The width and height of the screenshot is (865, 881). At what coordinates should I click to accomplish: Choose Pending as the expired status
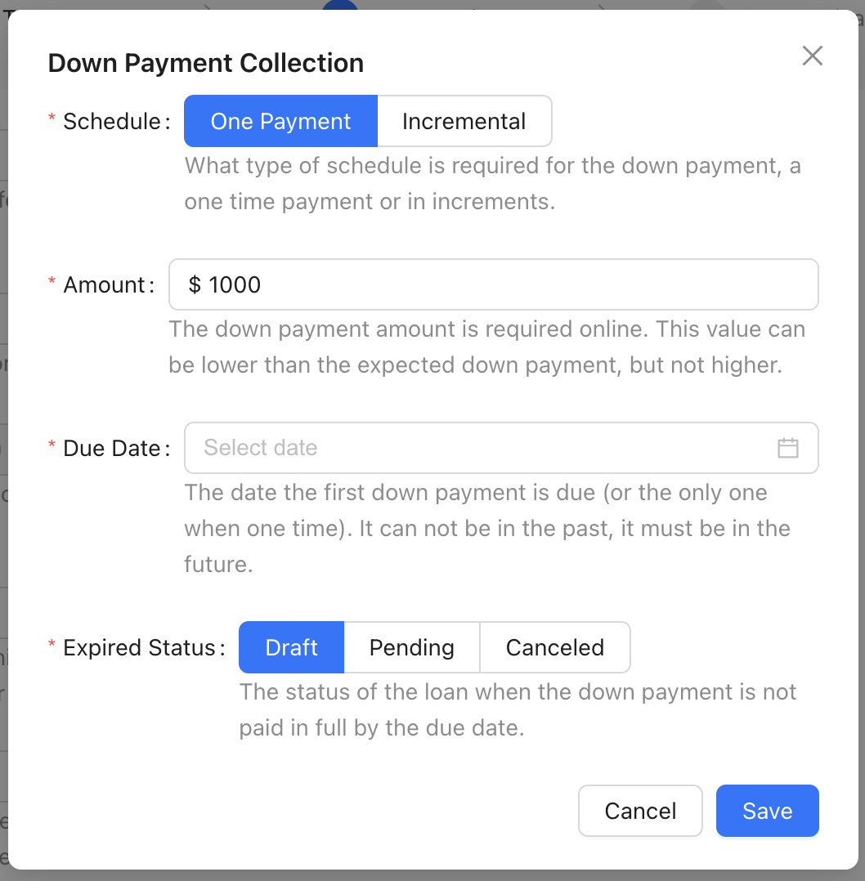coord(412,647)
